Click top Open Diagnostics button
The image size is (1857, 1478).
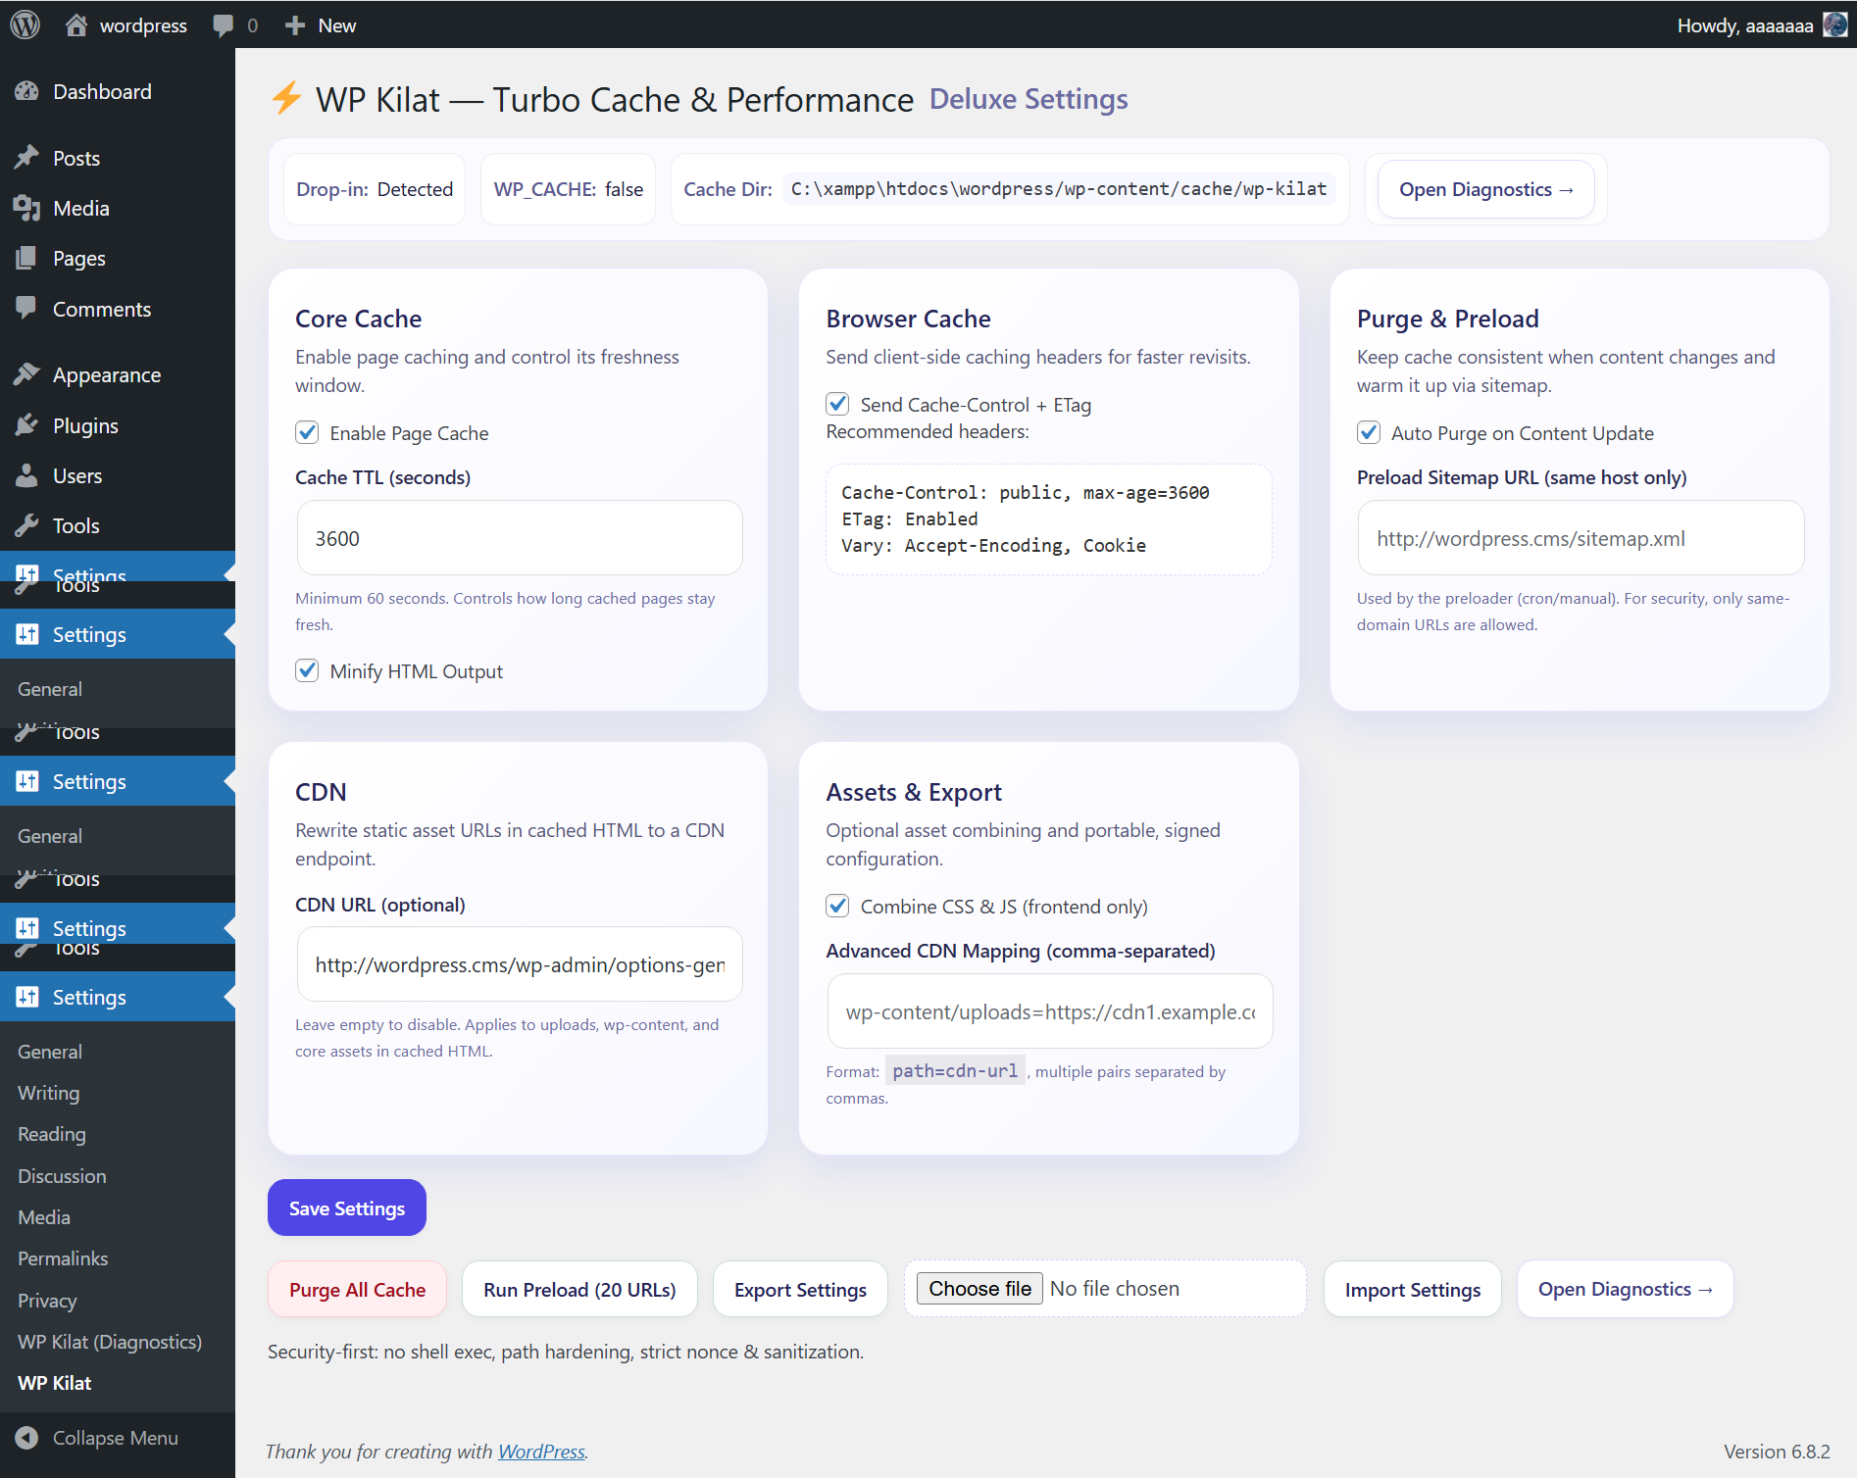1485,189
